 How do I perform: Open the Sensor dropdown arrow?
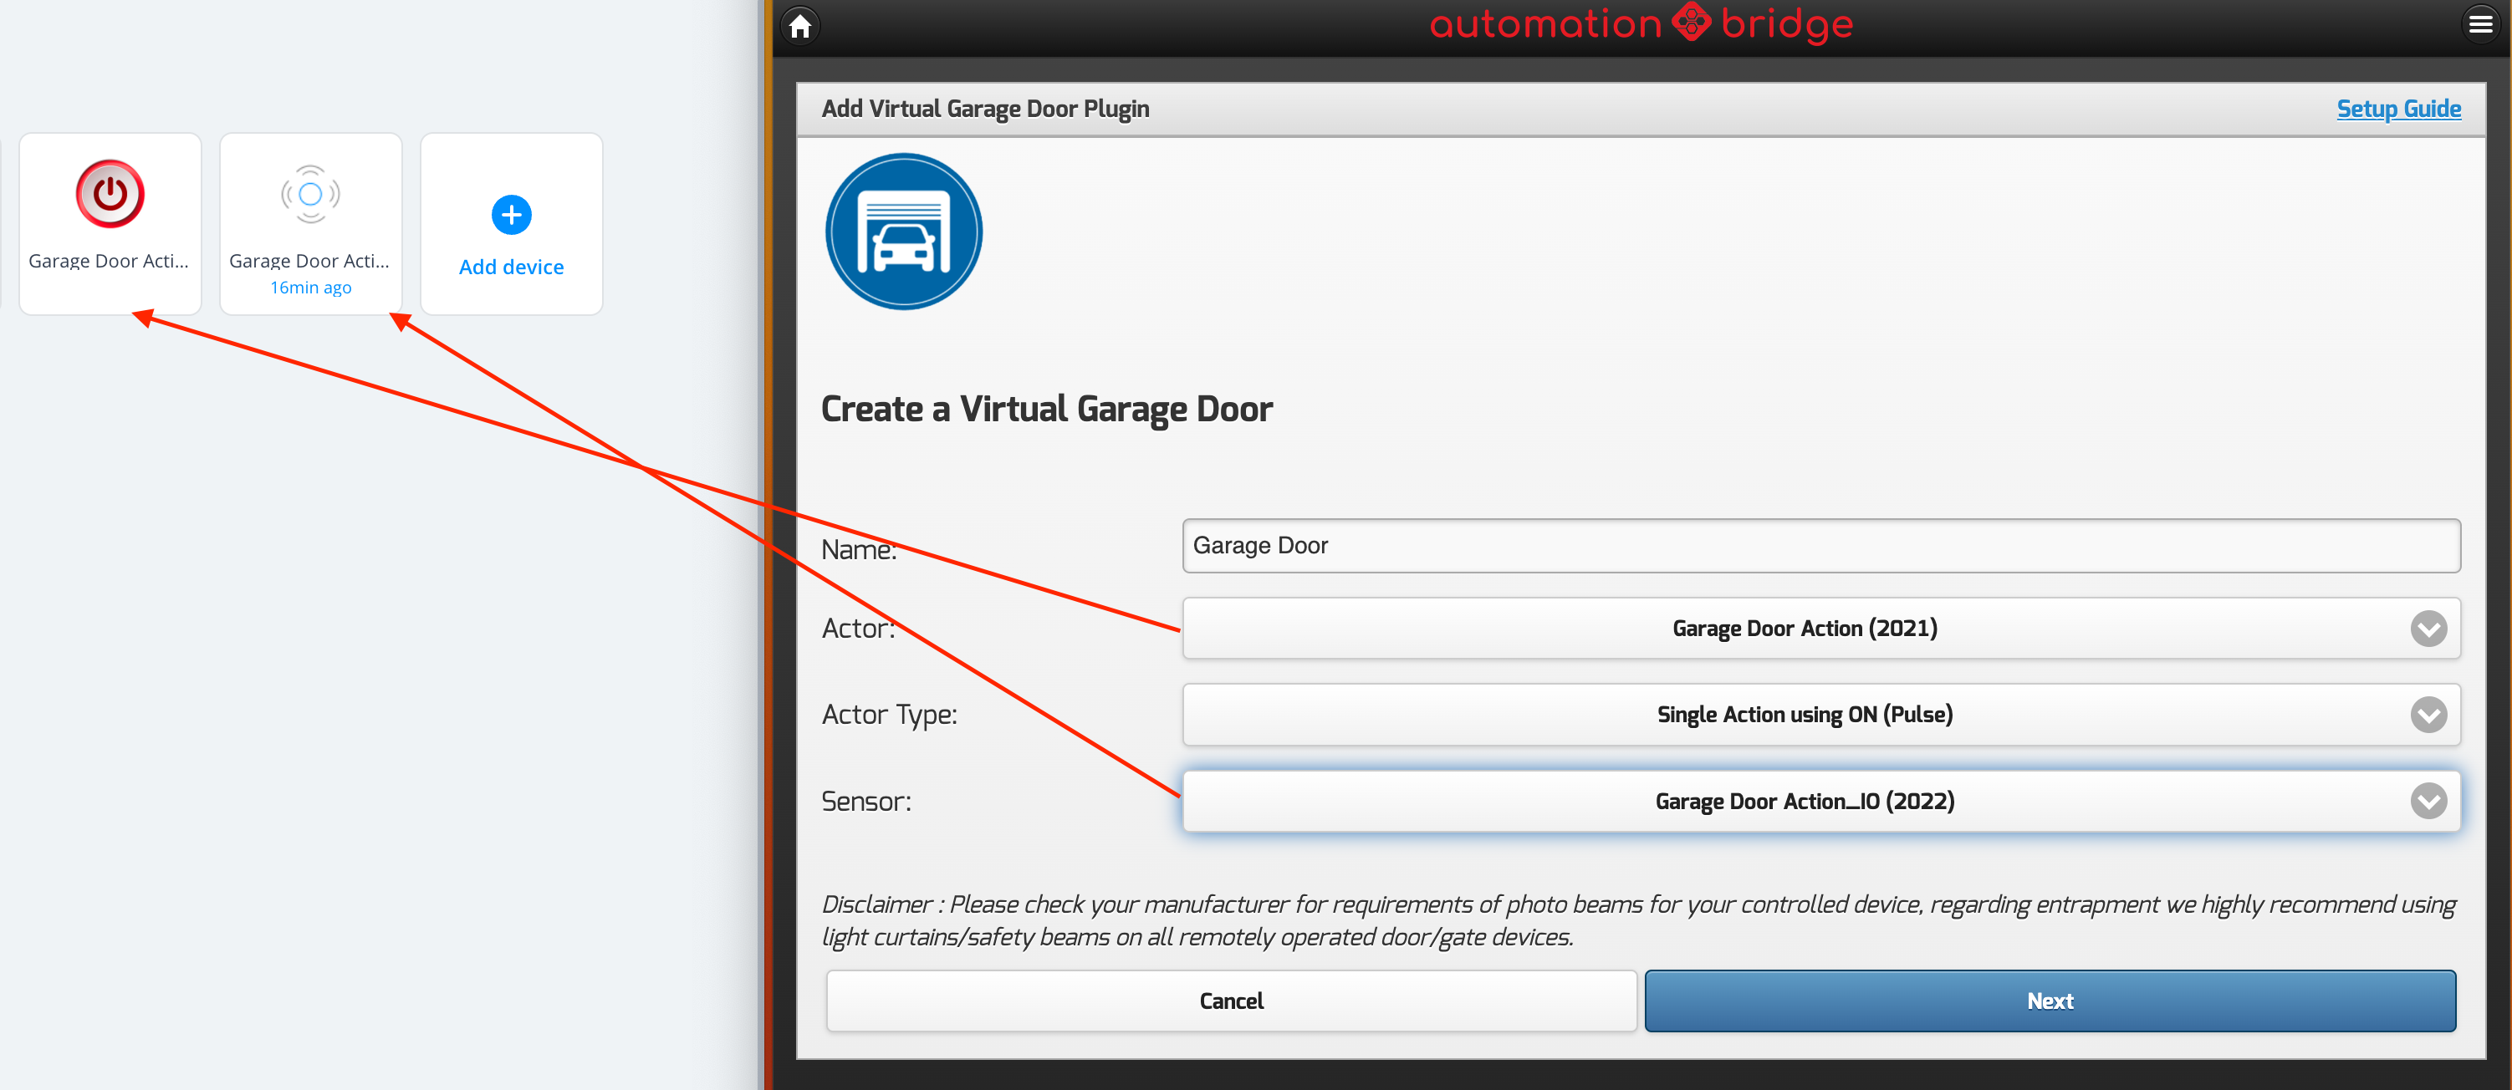(2428, 801)
